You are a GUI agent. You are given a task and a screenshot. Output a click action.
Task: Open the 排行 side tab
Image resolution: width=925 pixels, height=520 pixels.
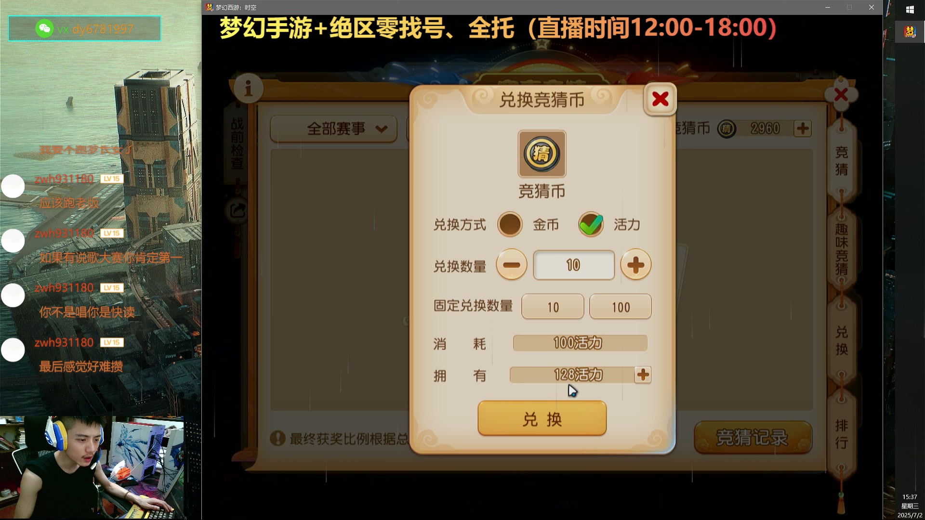841,434
